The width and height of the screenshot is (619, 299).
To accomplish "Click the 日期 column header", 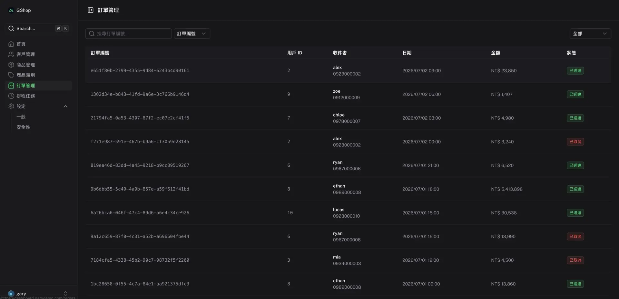I will tap(407, 53).
